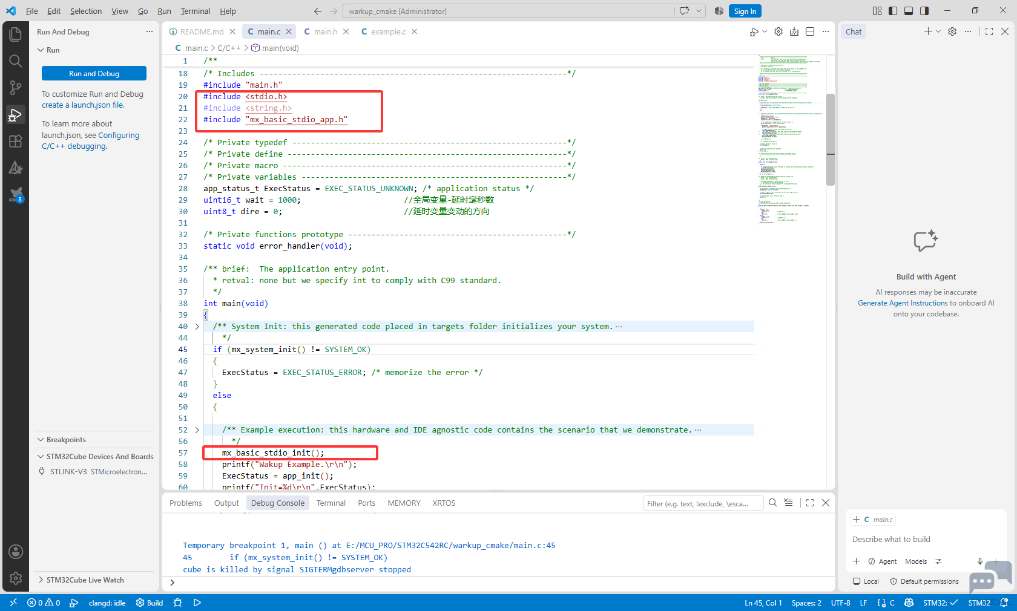
Task: Click the 'Describe what to build' chat input
Action: coord(925,539)
